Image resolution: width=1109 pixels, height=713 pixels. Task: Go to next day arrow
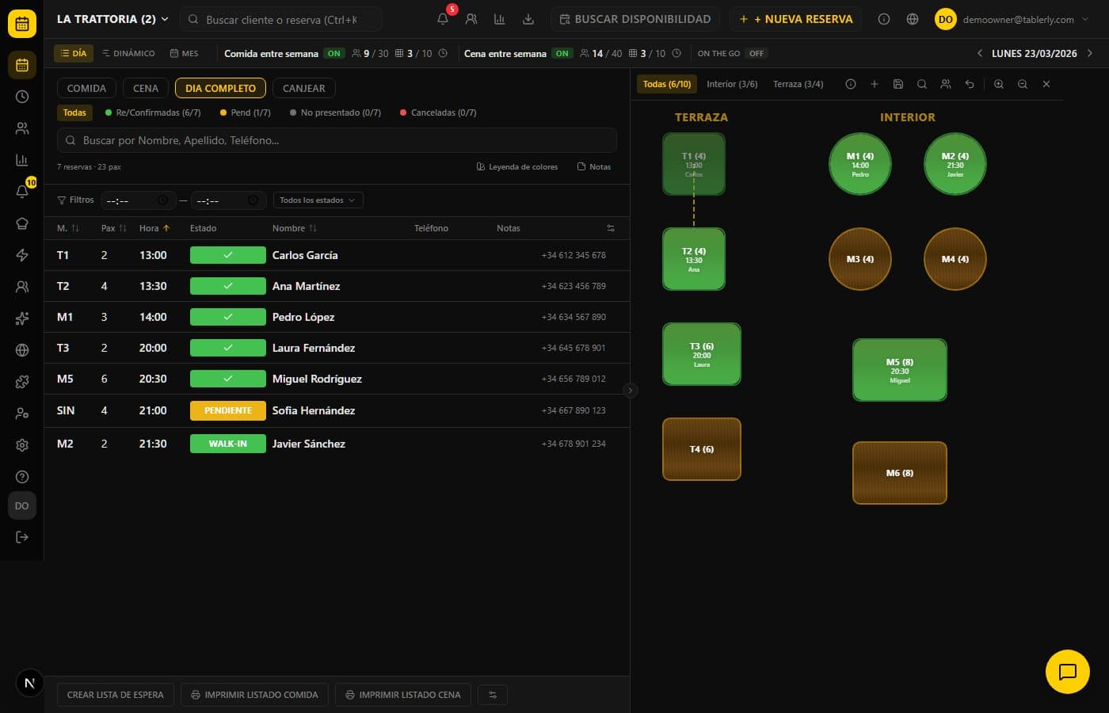pyautogui.click(x=1090, y=53)
